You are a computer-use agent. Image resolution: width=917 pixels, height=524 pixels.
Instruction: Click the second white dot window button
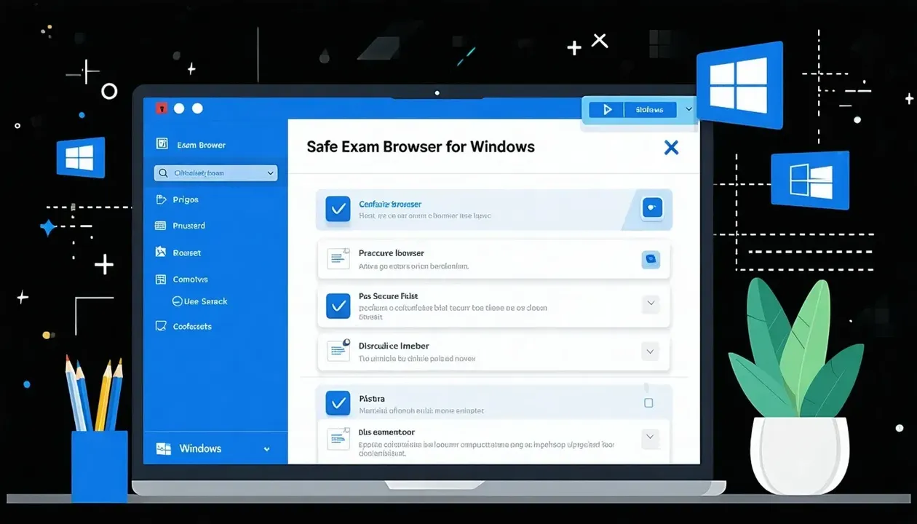coord(197,108)
